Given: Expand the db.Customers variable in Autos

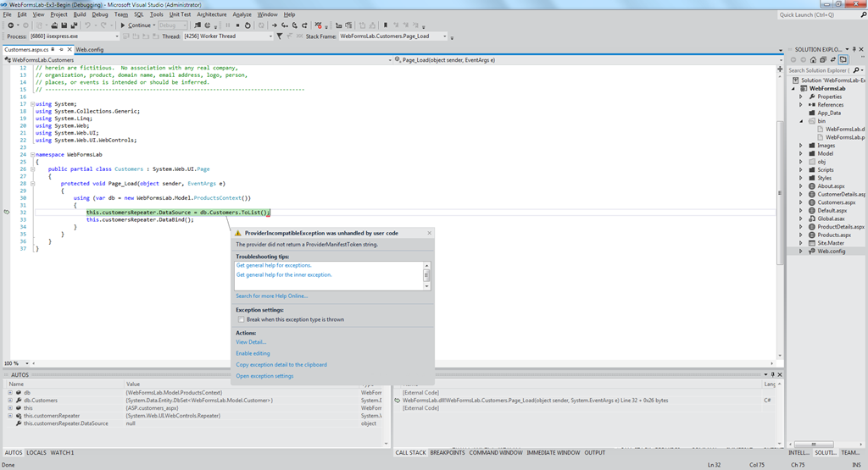Looking at the screenshot, I should 10,401.
